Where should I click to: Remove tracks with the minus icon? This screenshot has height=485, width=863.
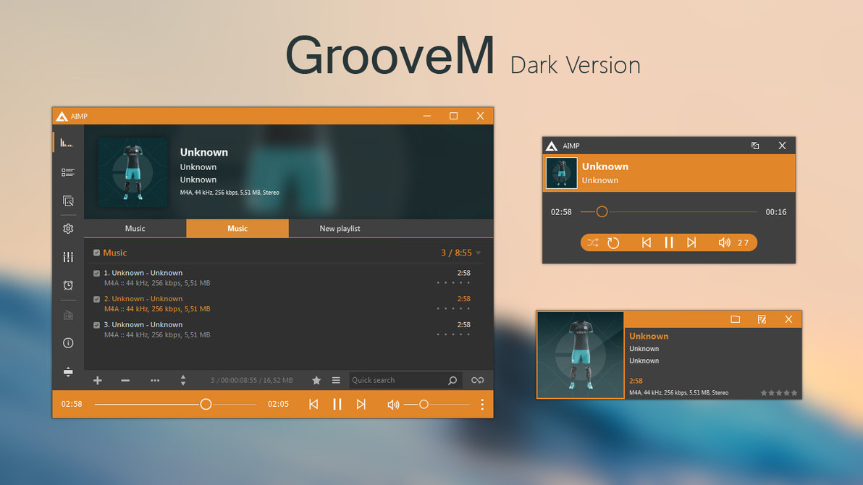(x=125, y=381)
